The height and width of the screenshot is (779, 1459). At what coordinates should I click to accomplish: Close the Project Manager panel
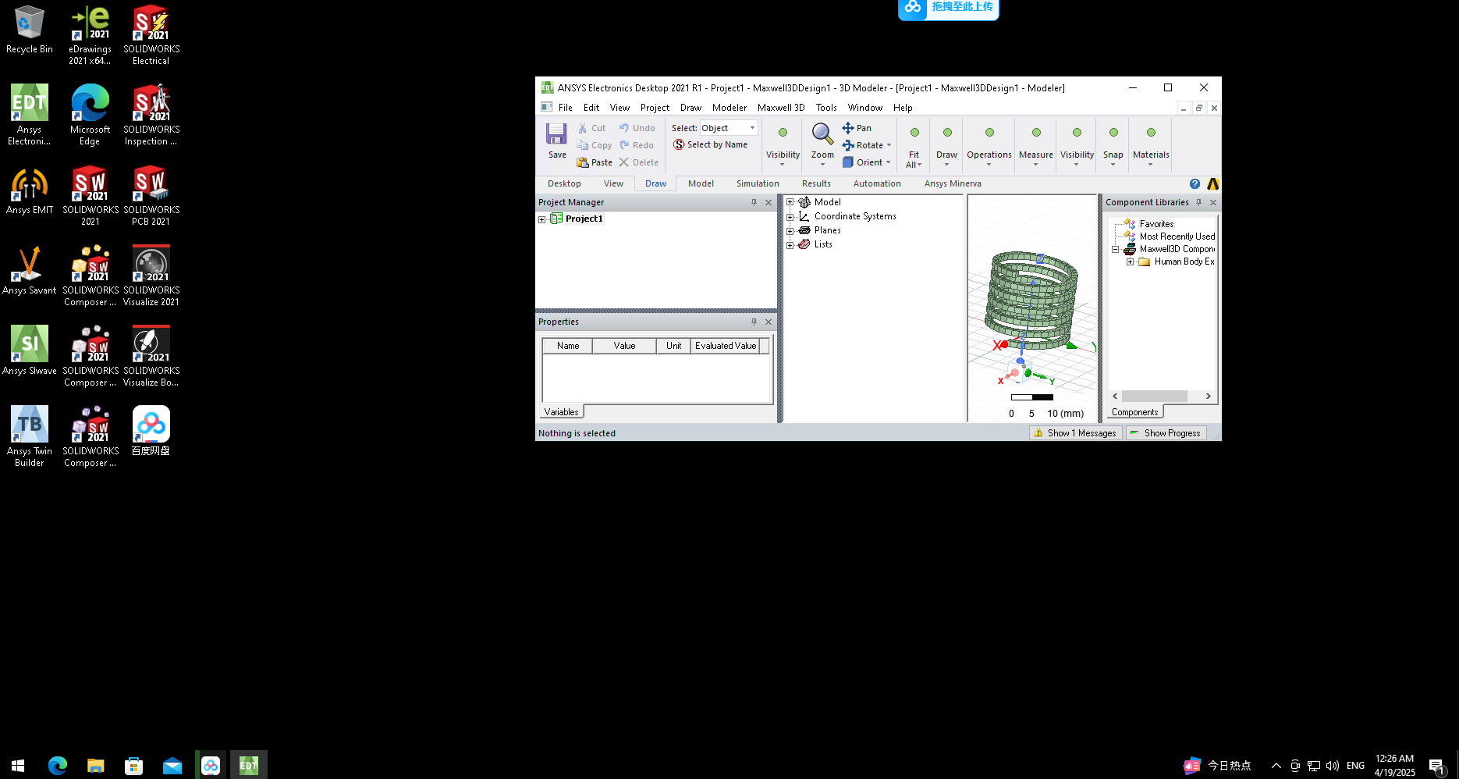[x=769, y=202]
